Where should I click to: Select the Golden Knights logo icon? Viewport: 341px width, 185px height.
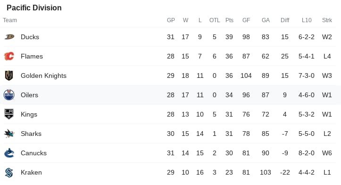pyautogui.click(x=9, y=76)
